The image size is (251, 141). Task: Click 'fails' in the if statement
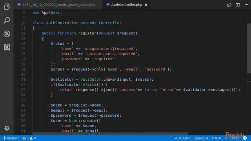[91, 85]
